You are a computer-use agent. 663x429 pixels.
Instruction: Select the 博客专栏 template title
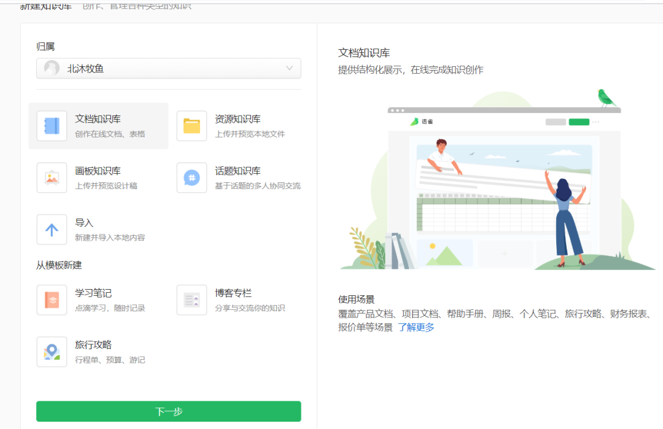[x=233, y=293]
